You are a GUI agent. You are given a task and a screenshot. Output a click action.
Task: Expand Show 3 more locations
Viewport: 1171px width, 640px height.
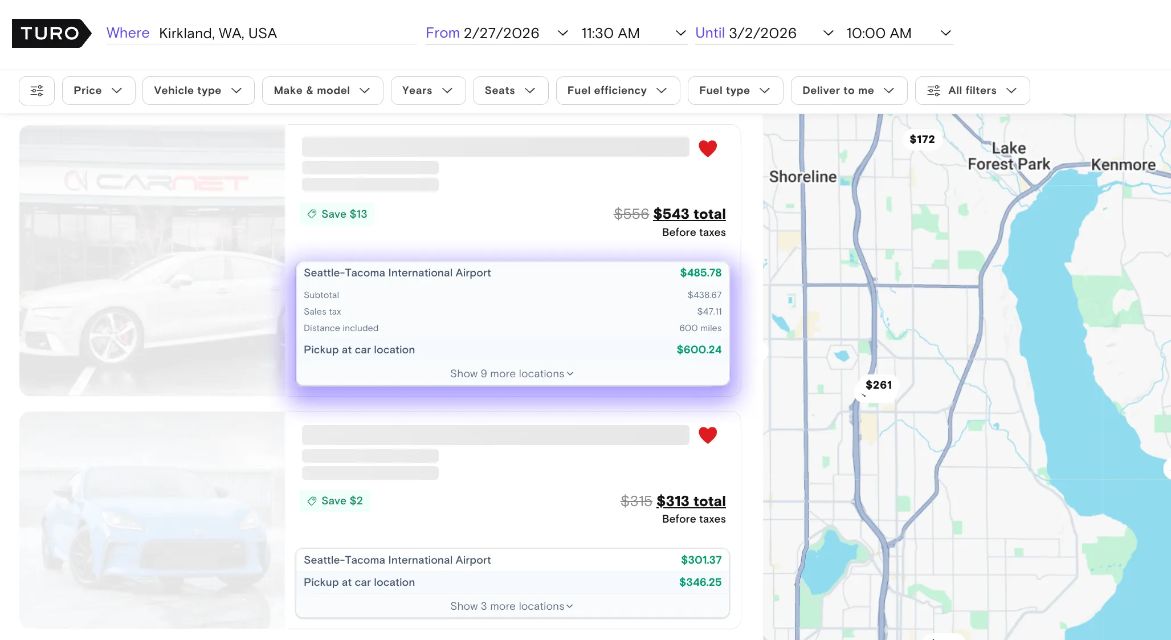click(x=511, y=606)
